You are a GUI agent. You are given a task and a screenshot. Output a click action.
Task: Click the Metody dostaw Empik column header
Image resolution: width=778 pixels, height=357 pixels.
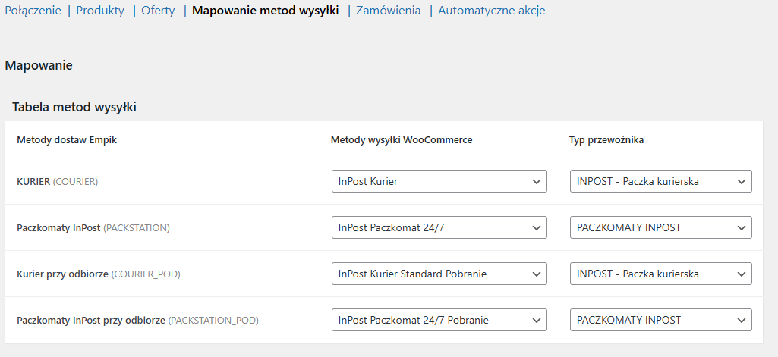click(x=67, y=140)
